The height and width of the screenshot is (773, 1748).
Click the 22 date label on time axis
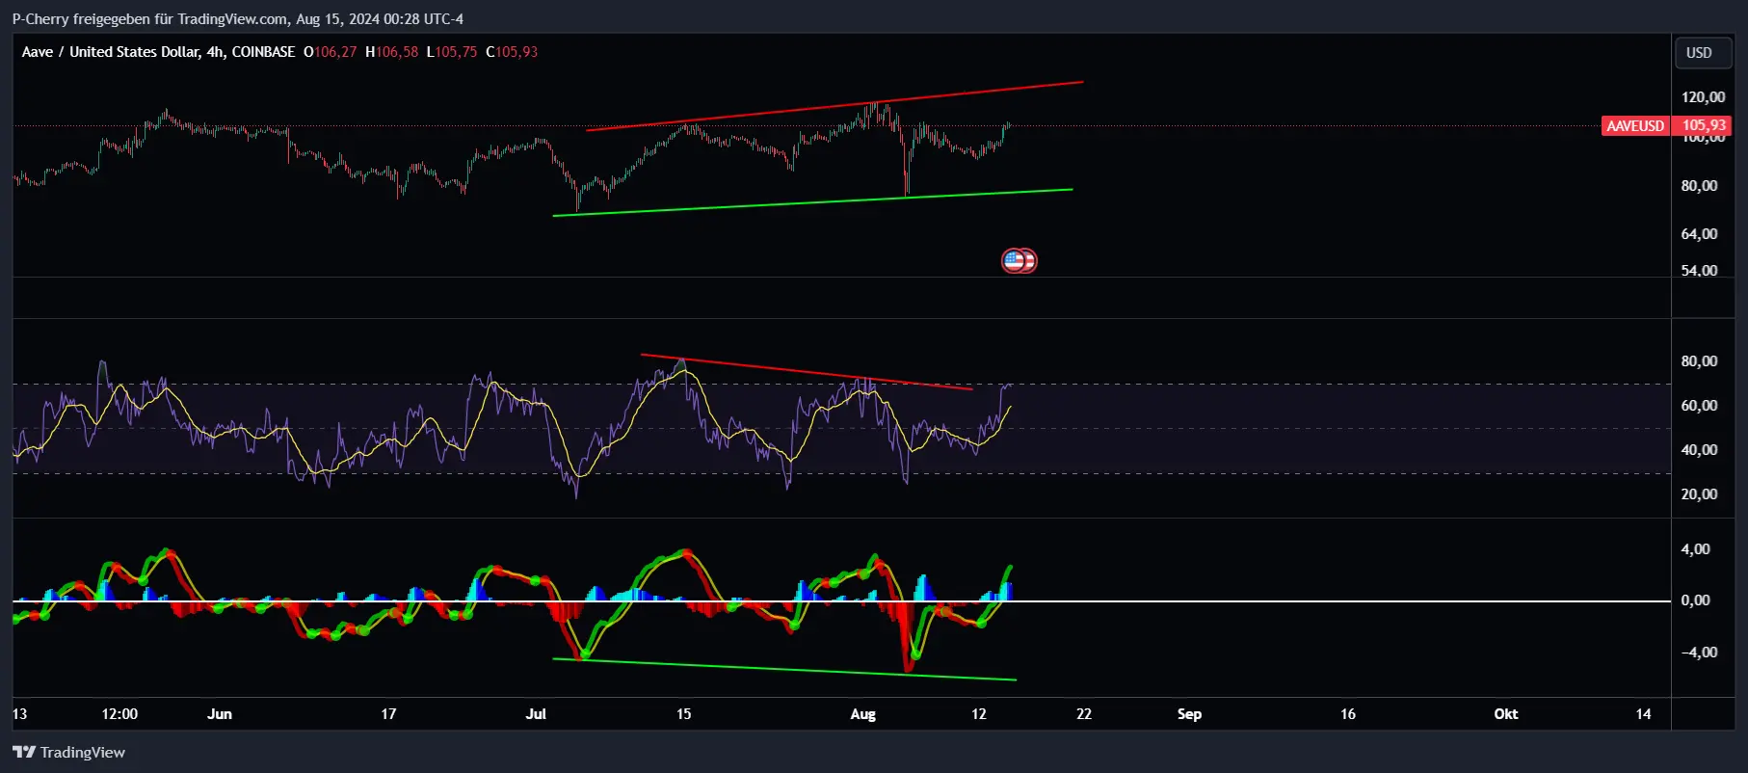click(1084, 714)
